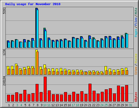The width and height of the screenshot is (139, 108).
Task: Select the red KBytes bar for day 28
Action: click(x=118, y=94)
